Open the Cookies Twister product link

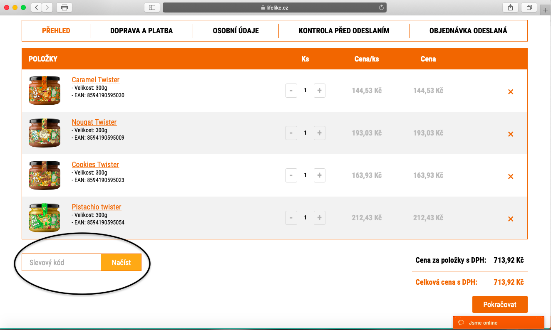[95, 165]
